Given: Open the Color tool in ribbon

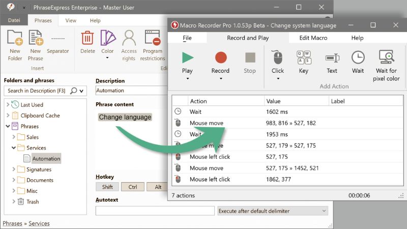Looking at the screenshot, I should tap(107, 38).
